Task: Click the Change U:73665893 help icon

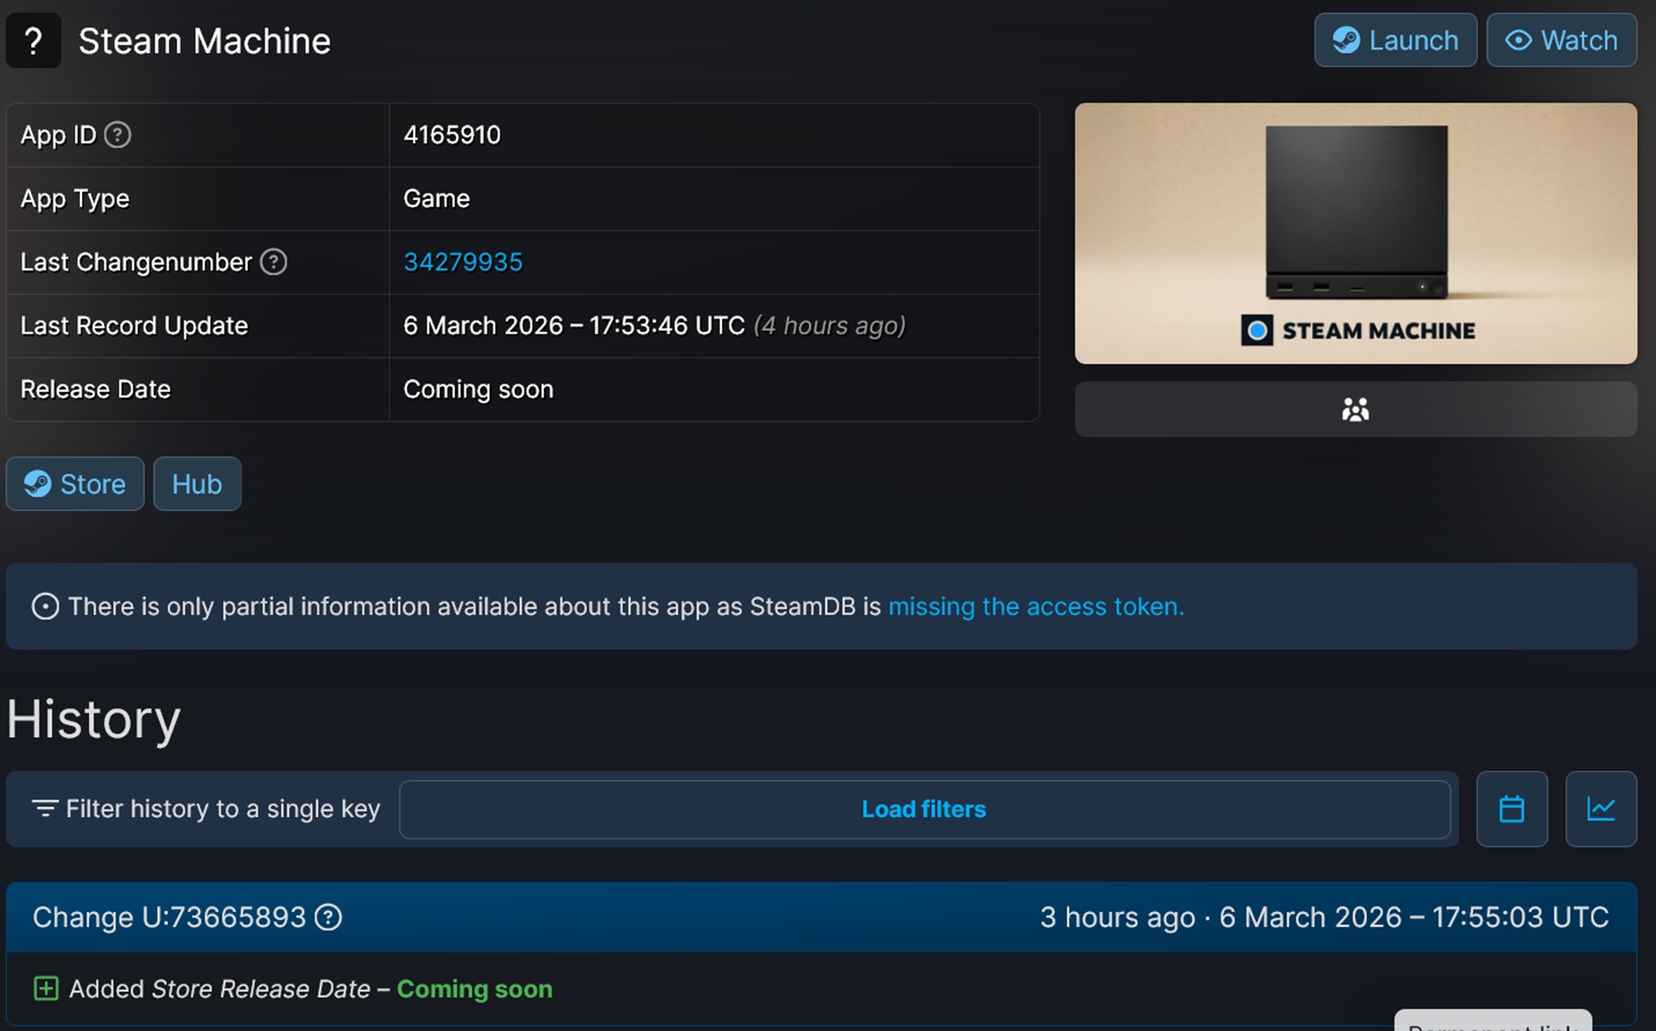Action: 329,917
